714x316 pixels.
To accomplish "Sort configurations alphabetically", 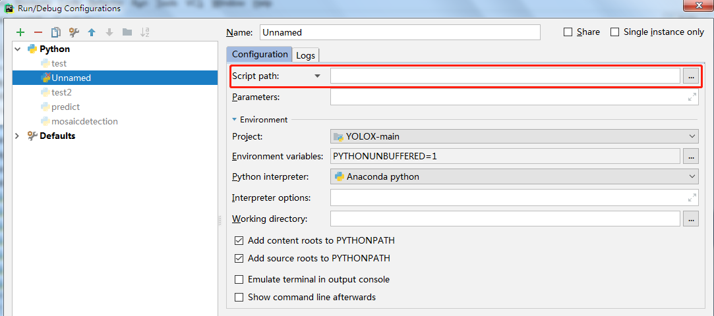I will pos(145,32).
